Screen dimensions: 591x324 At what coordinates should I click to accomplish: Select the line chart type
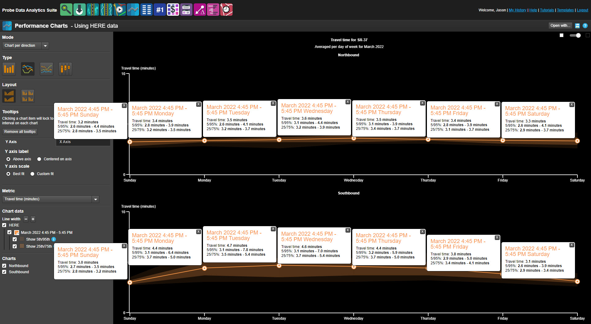pyautogui.click(x=28, y=69)
